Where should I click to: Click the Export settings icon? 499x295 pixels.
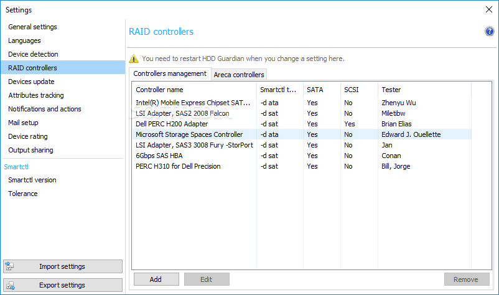click(10, 285)
